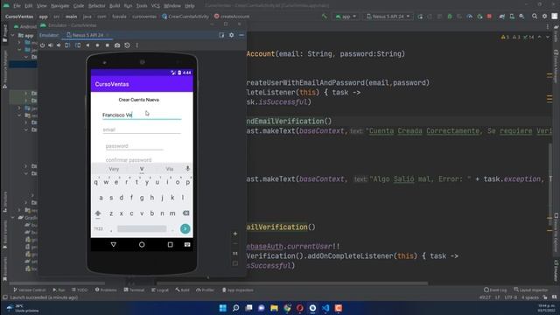This screenshot has width=560, height=315.
Task: Open the Event Log
Action: pyautogui.click(x=495, y=290)
